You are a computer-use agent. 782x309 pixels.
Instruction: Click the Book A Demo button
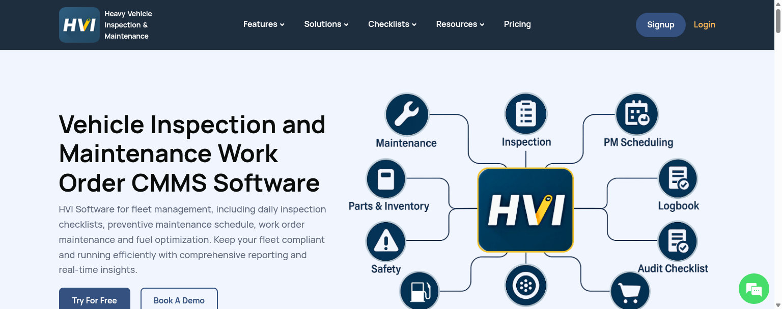click(179, 300)
